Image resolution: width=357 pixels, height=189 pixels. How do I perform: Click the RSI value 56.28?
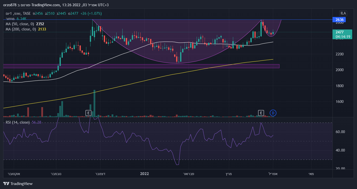point(37,122)
